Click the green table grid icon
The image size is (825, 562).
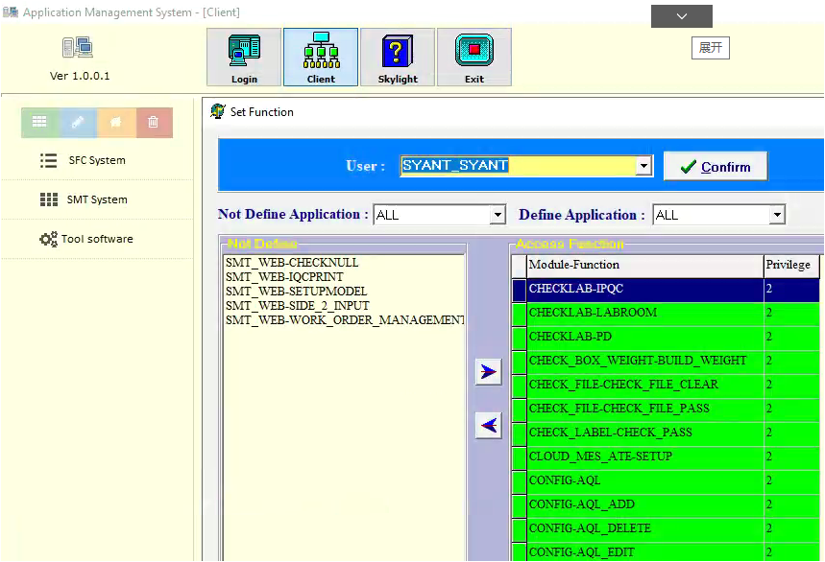pos(39,122)
